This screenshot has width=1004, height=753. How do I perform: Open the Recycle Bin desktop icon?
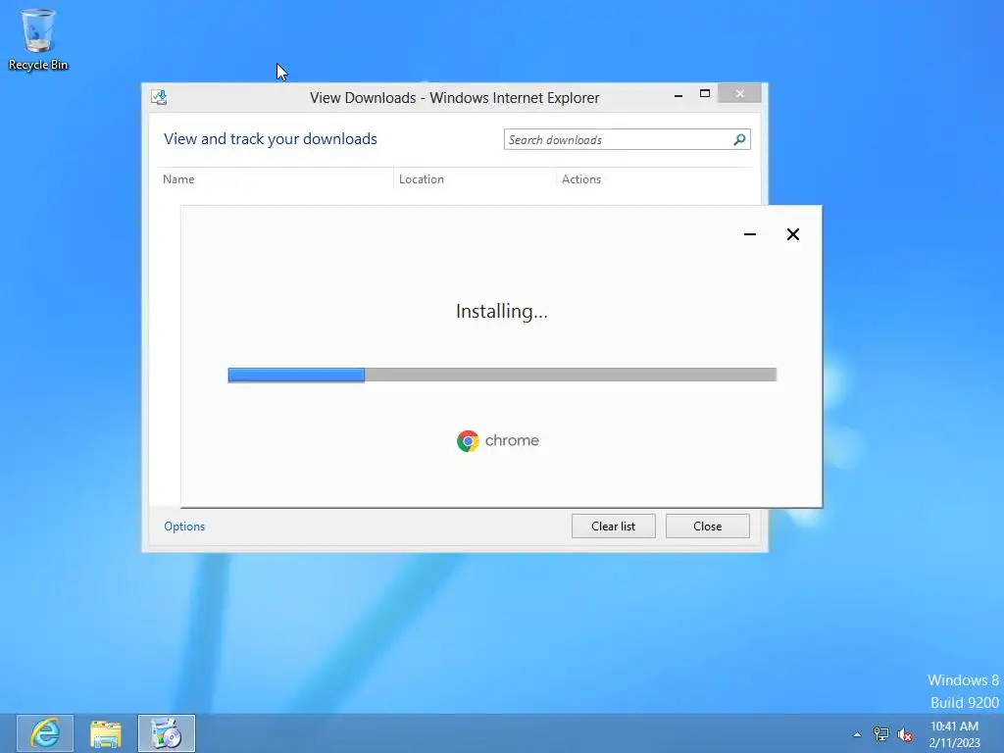pyautogui.click(x=38, y=39)
